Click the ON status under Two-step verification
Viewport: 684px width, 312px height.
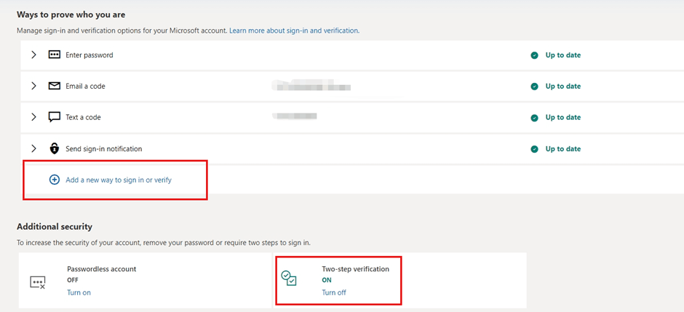[x=327, y=280]
